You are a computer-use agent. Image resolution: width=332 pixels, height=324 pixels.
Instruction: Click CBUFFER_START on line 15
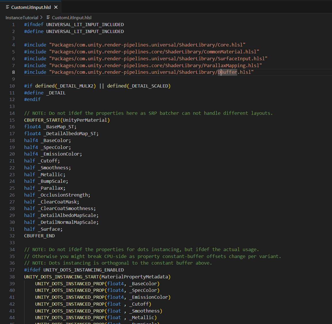tap(42, 120)
